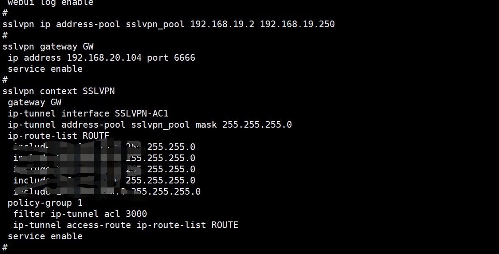This screenshot has width=499, height=254.
Task: Click 'service enable' under the gateway section
Action: coord(45,69)
